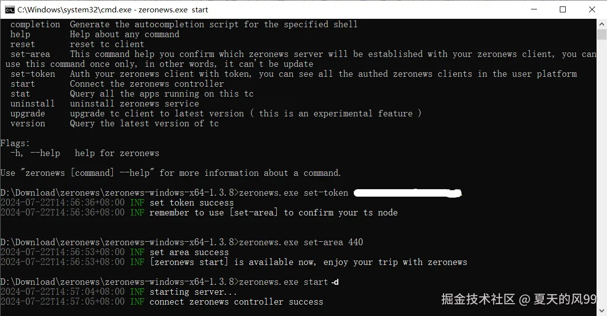The image size is (607, 316).
Task: Maximize the cmd.exe window
Action: click(563, 9)
